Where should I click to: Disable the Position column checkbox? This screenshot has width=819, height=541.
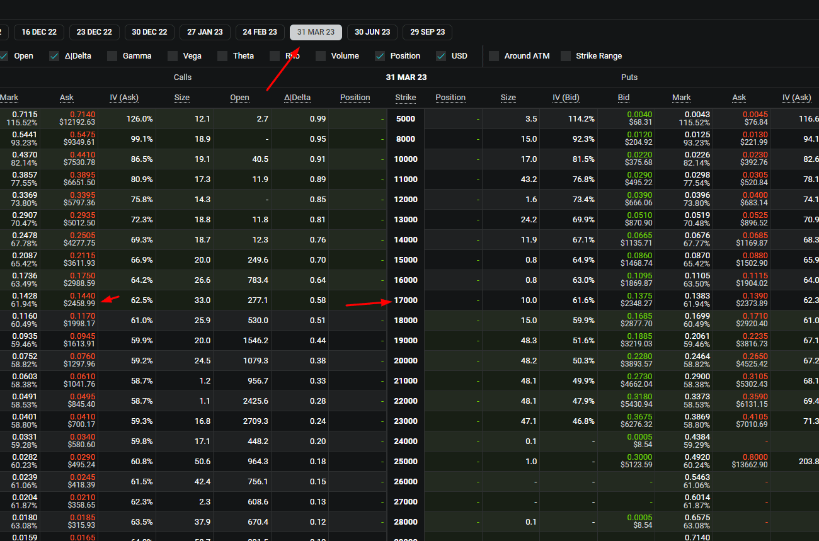click(380, 56)
